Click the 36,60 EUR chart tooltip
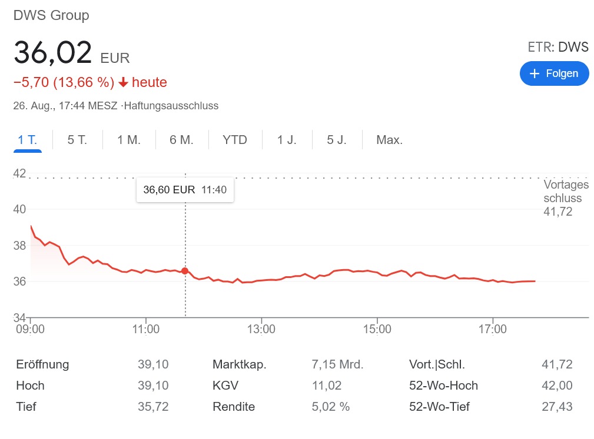Viewport: 594px width, 439px height. (x=185, y=190)
